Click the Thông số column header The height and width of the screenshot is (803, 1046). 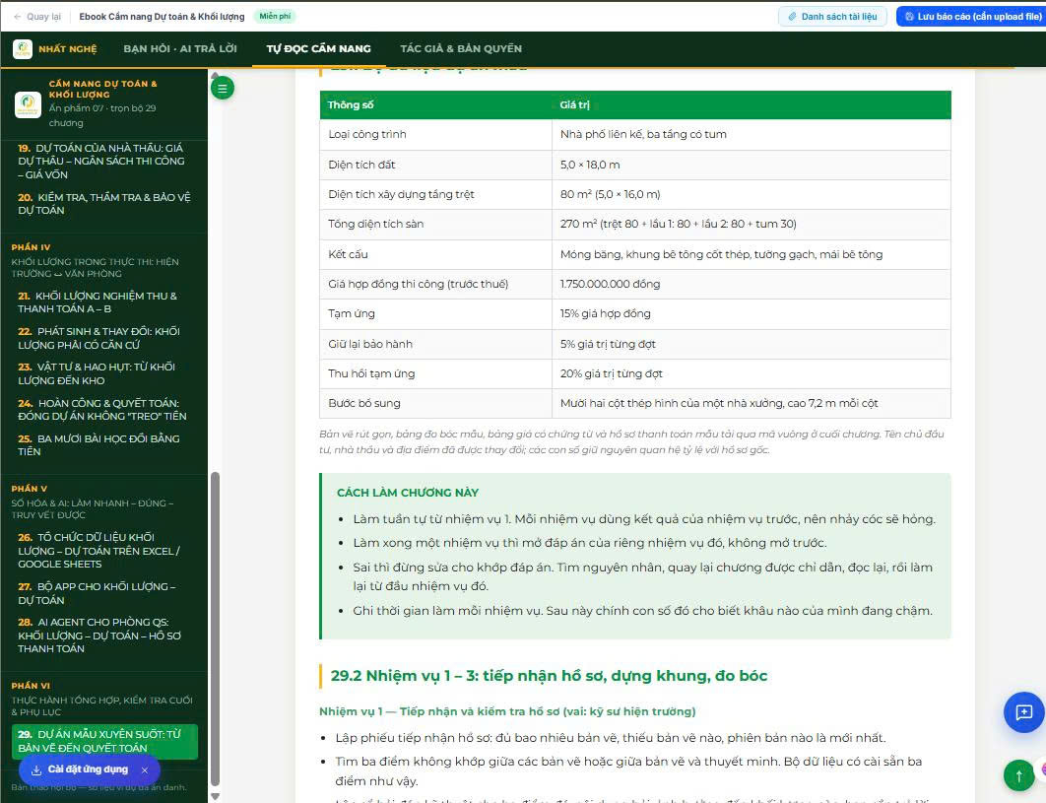[435, 104]
